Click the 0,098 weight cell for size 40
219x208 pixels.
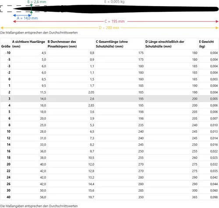214,197
